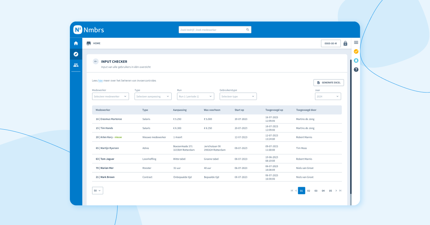
Task: Click the home icon in the sidebar
Action: click(x=76, y=43)
